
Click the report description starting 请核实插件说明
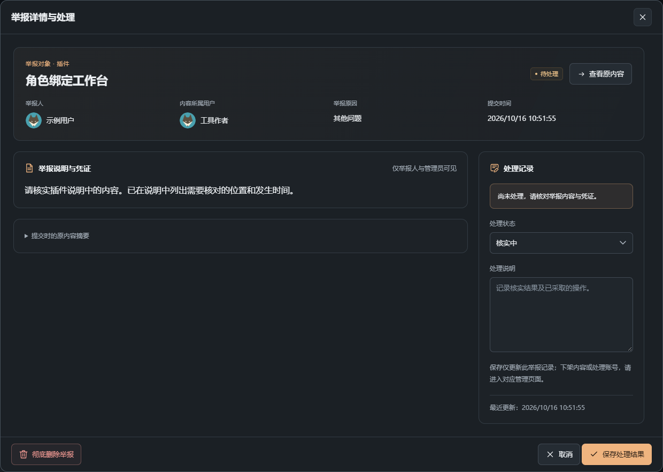point(160,190)
